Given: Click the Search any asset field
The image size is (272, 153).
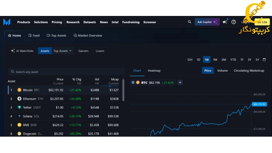Looking at the screenshot, I should tap(66, 72).
